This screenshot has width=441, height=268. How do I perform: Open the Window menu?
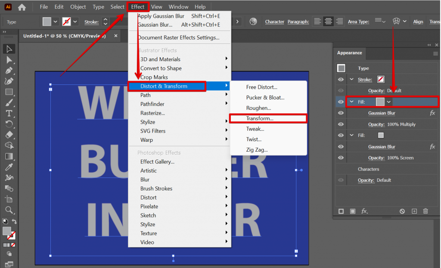pyautogui.click(x=178, y=6)
